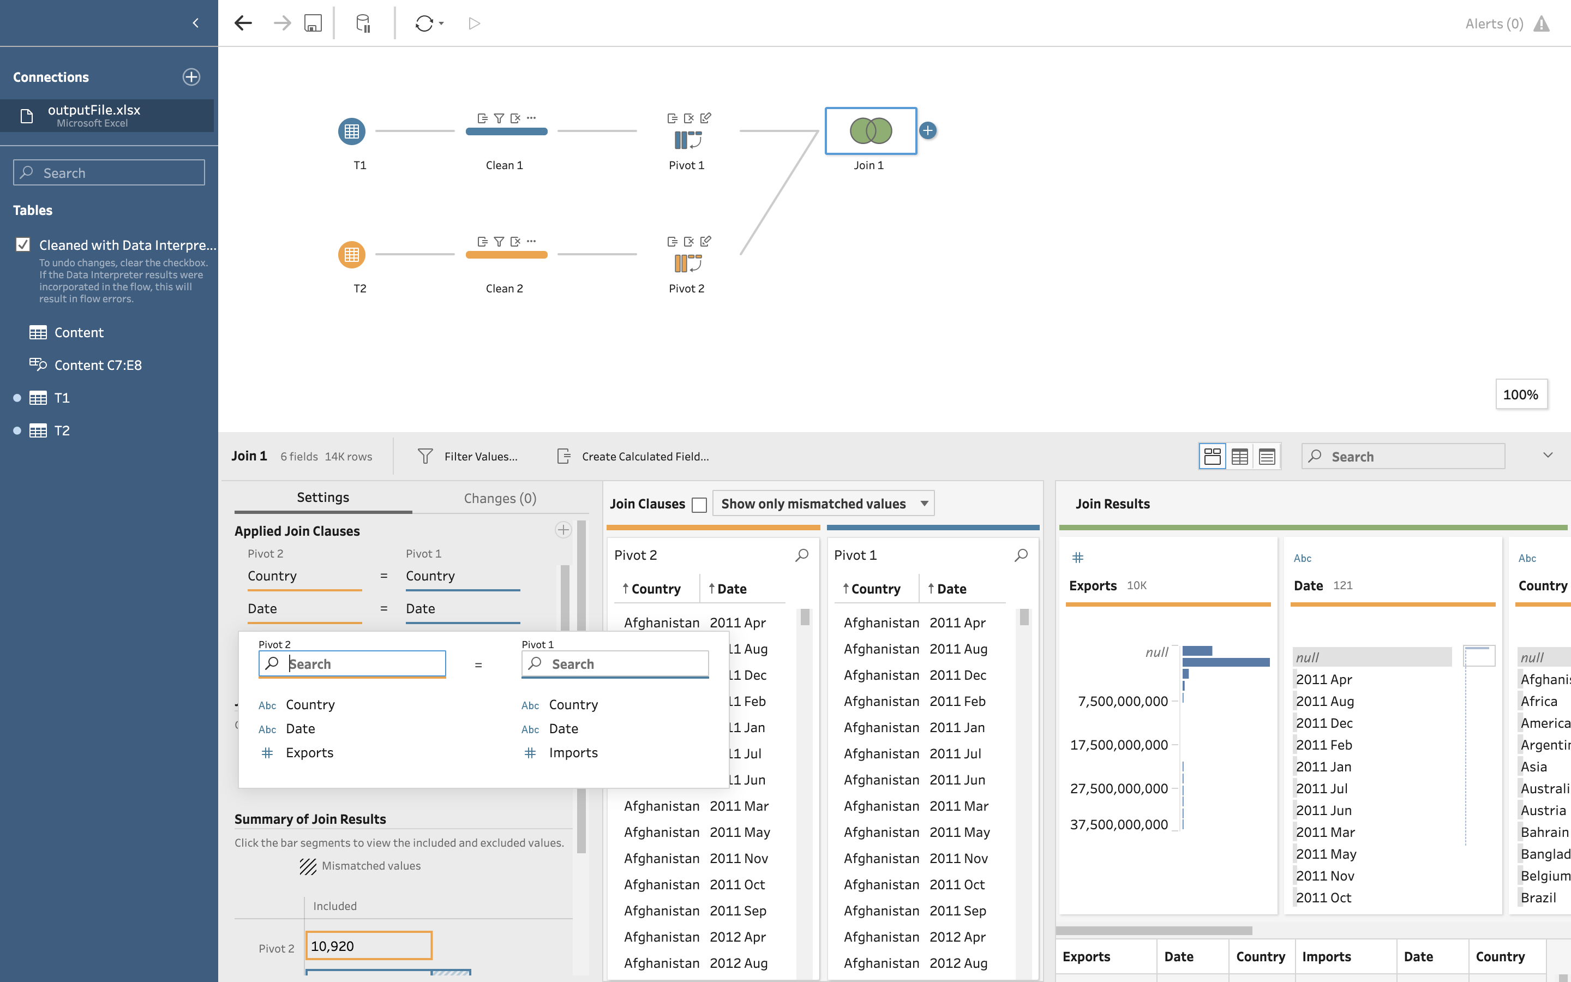Switch to the Changes (0) tab
Screen dimensions: 1571x982
click(x=499, y=498)
